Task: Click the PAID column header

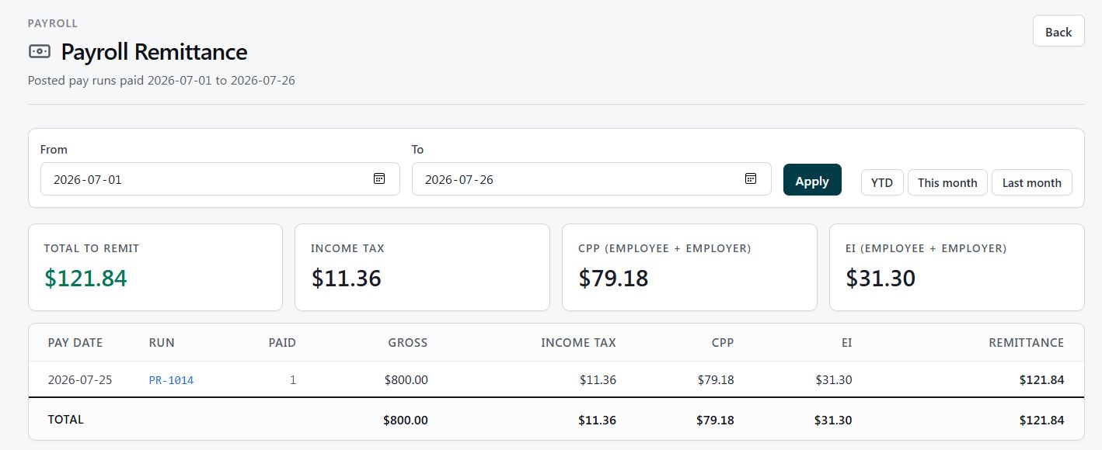Action: 282,342
